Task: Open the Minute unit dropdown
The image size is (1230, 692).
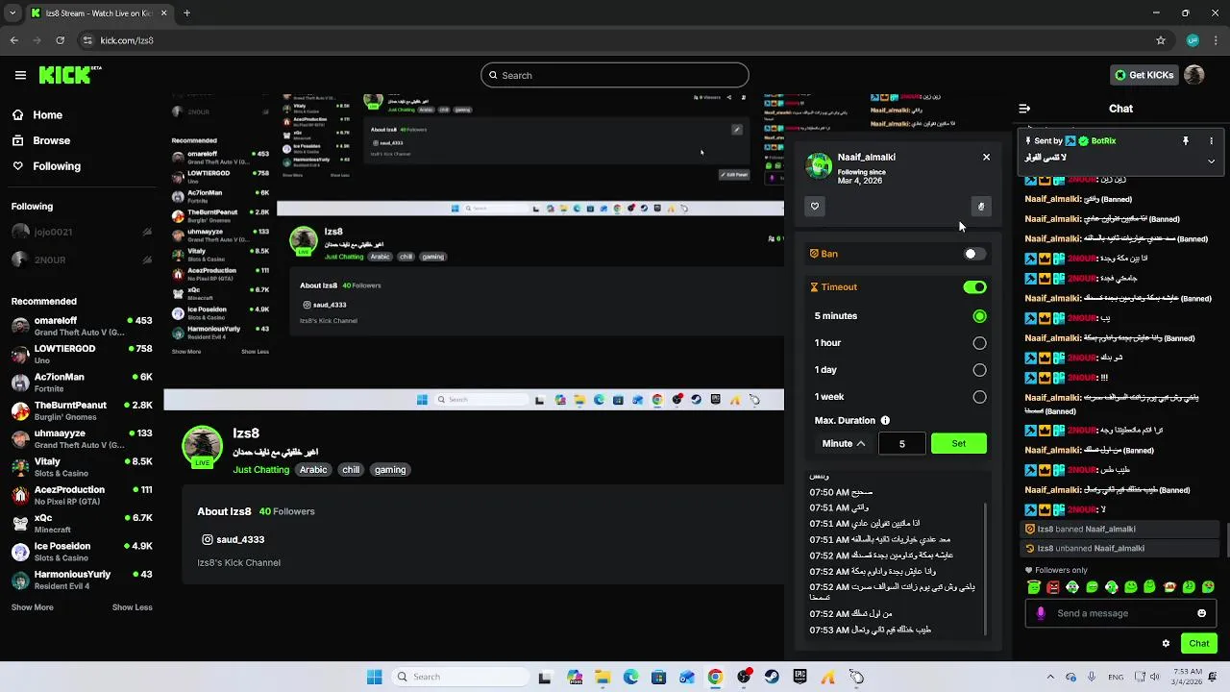Action: (844, 443)
